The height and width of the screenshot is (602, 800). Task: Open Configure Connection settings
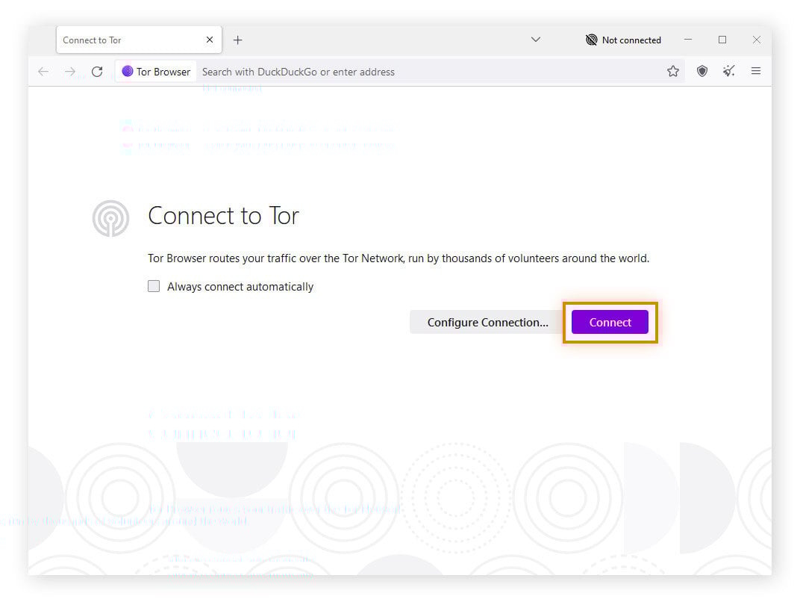487,322
